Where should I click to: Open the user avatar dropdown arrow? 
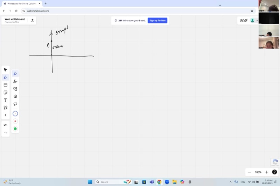257,21
